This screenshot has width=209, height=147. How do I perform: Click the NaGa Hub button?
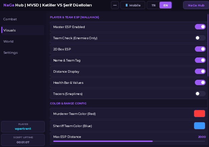click(196, 5)
